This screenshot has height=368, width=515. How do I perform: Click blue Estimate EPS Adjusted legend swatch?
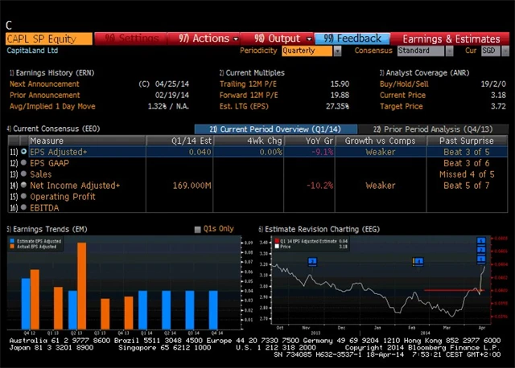(13, 241)
